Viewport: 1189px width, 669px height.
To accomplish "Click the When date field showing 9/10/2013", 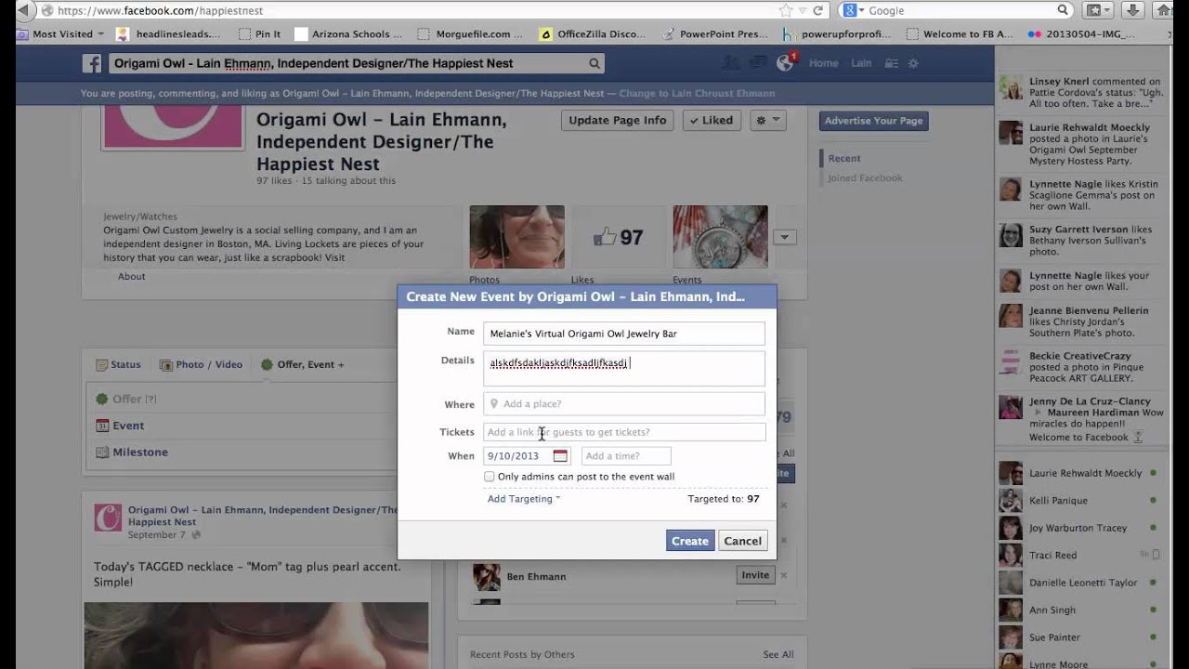I will click(527, 456).
